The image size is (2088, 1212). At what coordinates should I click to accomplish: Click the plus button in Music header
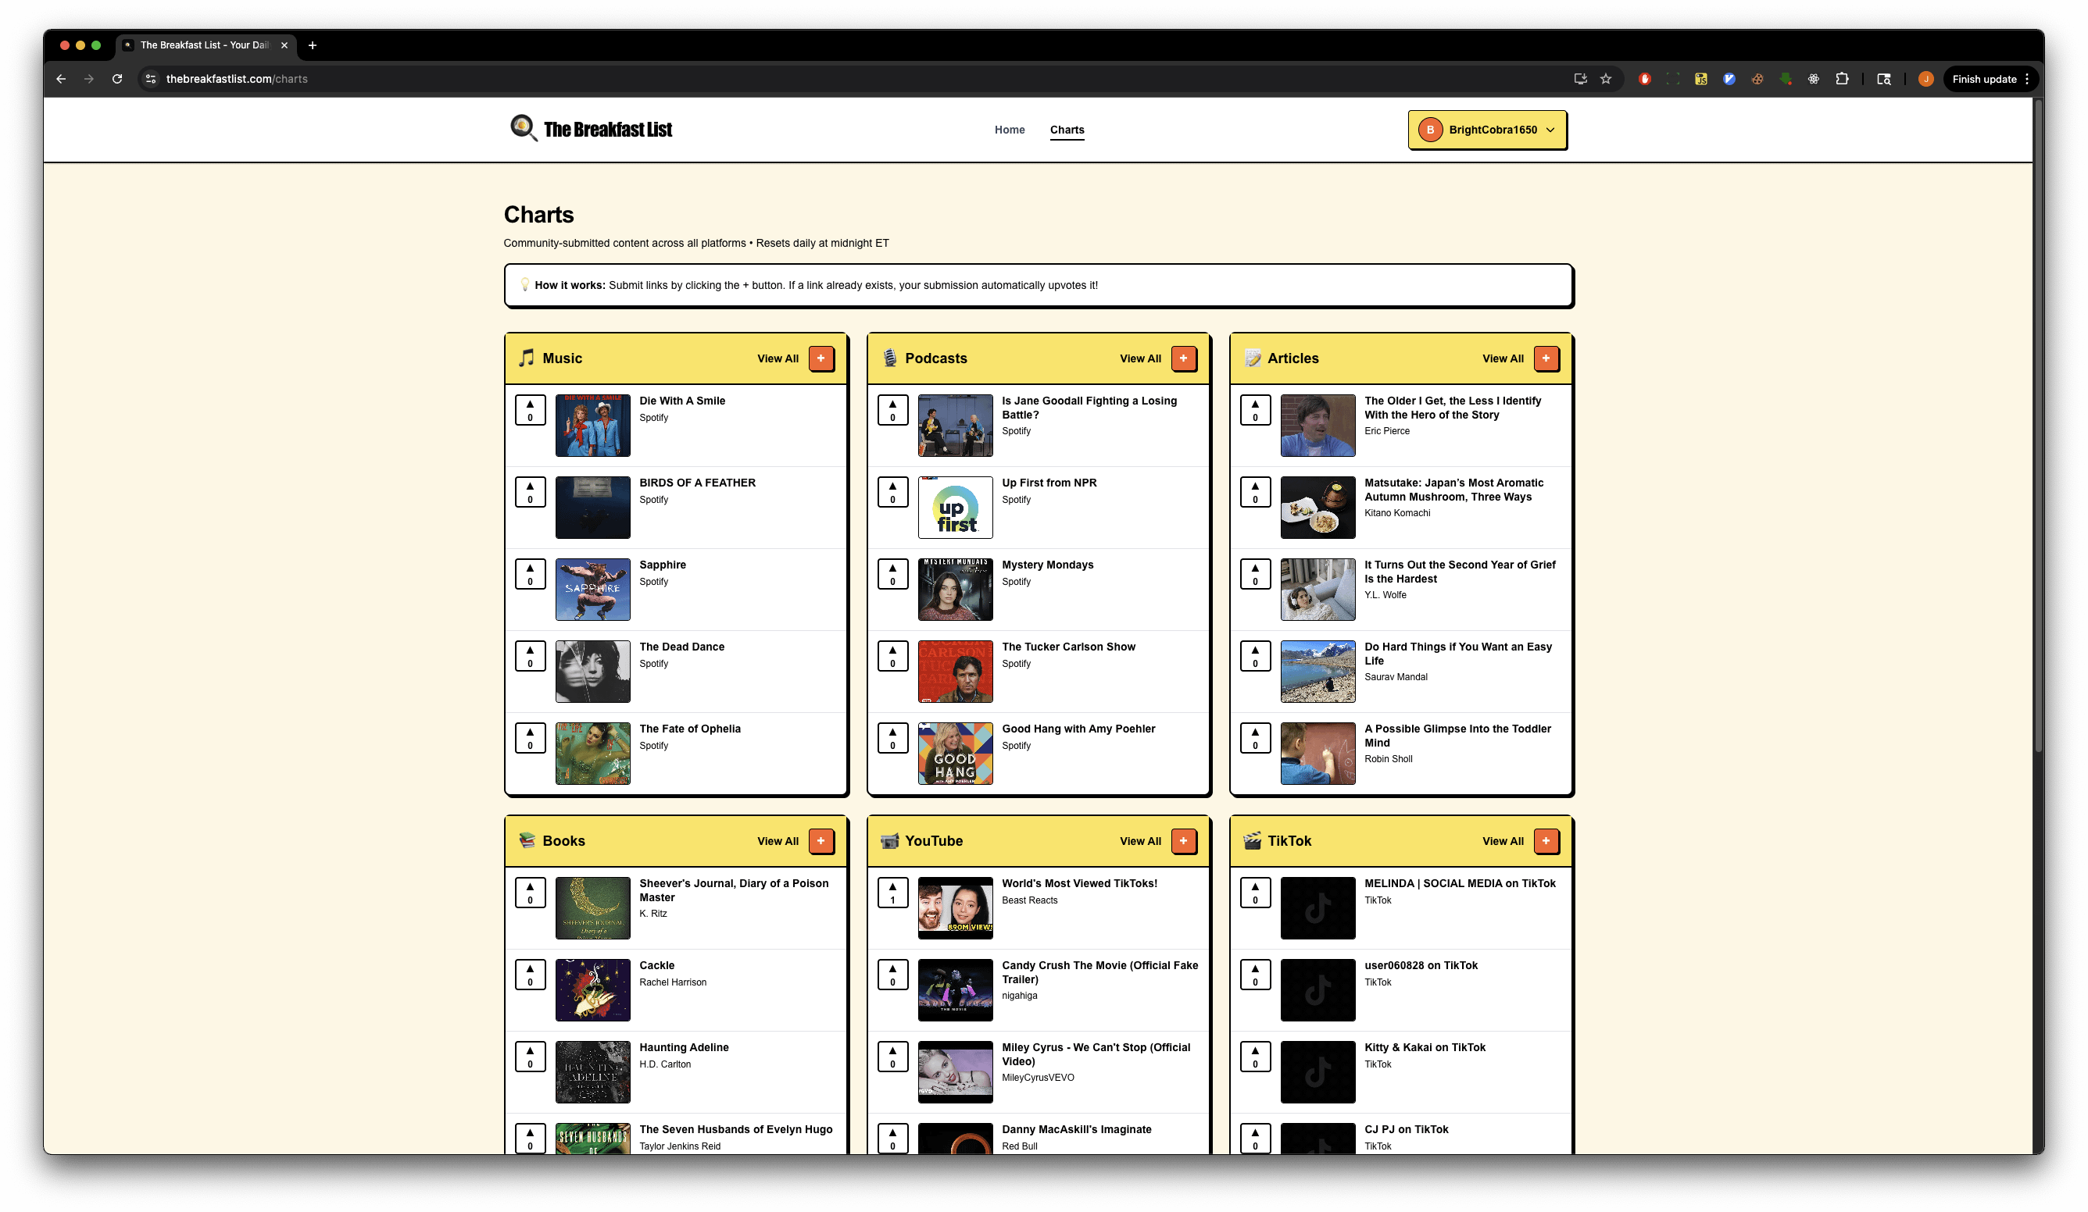(x=821, y=358)
